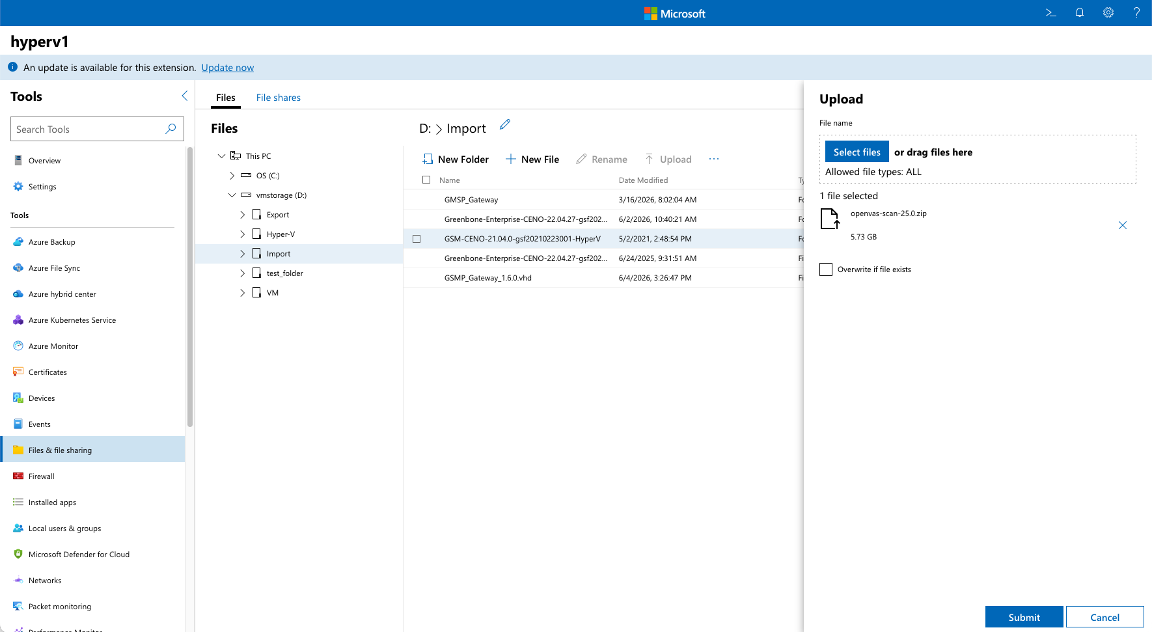Image resolution: width=1152 pixels, height=632 pixels.
Task: Switch to the Files tab
Action: click(226, 98)
